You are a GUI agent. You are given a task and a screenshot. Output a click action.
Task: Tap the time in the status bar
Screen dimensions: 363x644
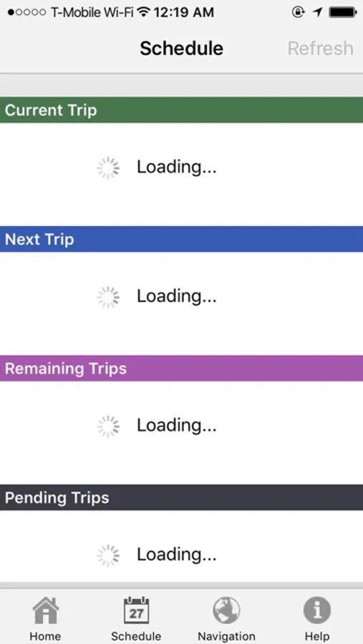tap(184, 12)
